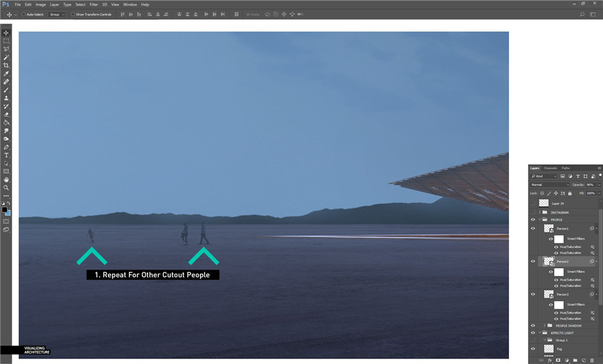
Task: Activate the Hand tool
Action: point(6,179)
